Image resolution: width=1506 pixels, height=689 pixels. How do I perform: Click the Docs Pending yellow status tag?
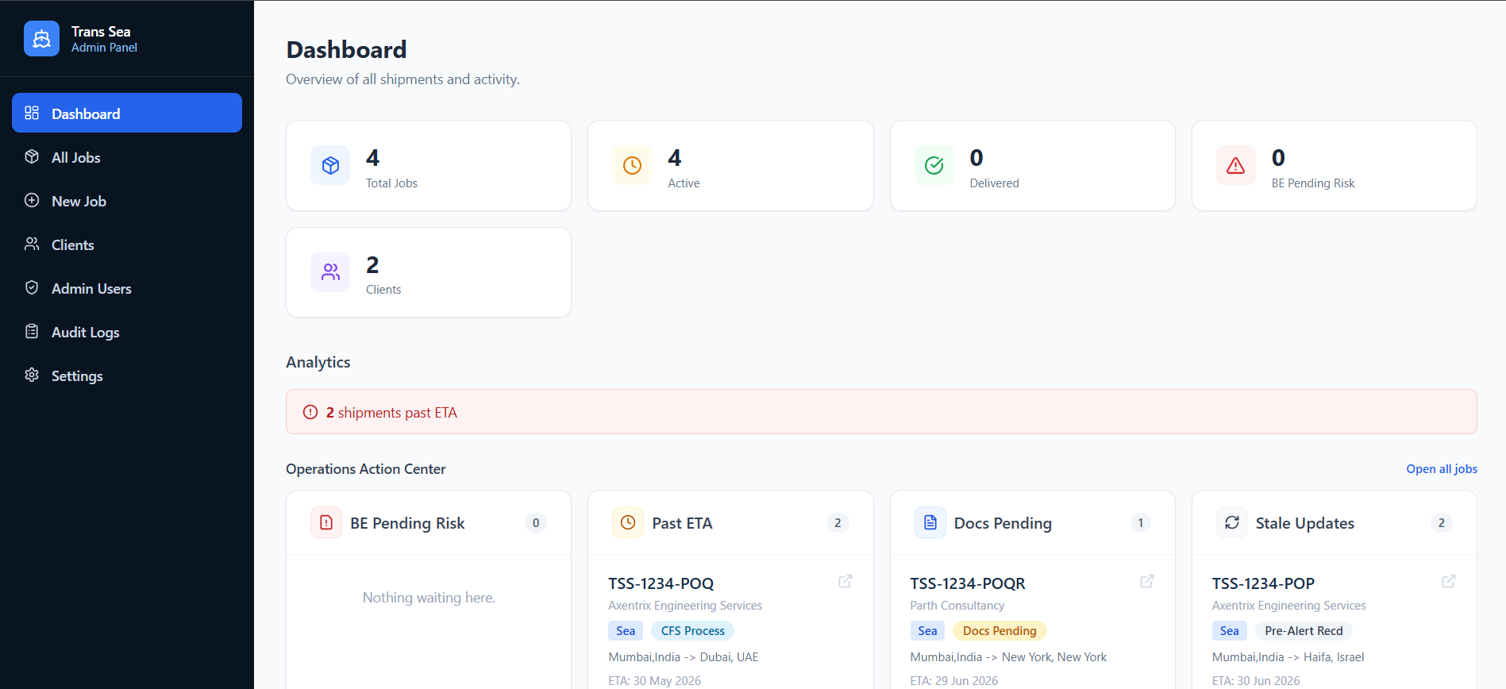pos(1000,631)
